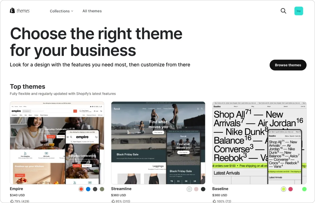Select Streamline's black color swatch
Image resolution: width=315 pixels, height=203 pixels.
click(203, 189)
